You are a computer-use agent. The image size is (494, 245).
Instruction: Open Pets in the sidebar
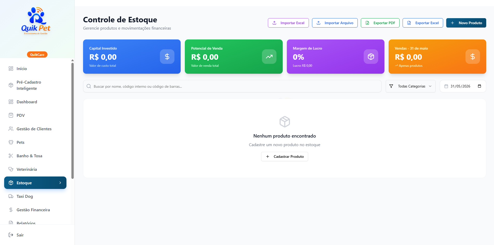coord(35,142)
